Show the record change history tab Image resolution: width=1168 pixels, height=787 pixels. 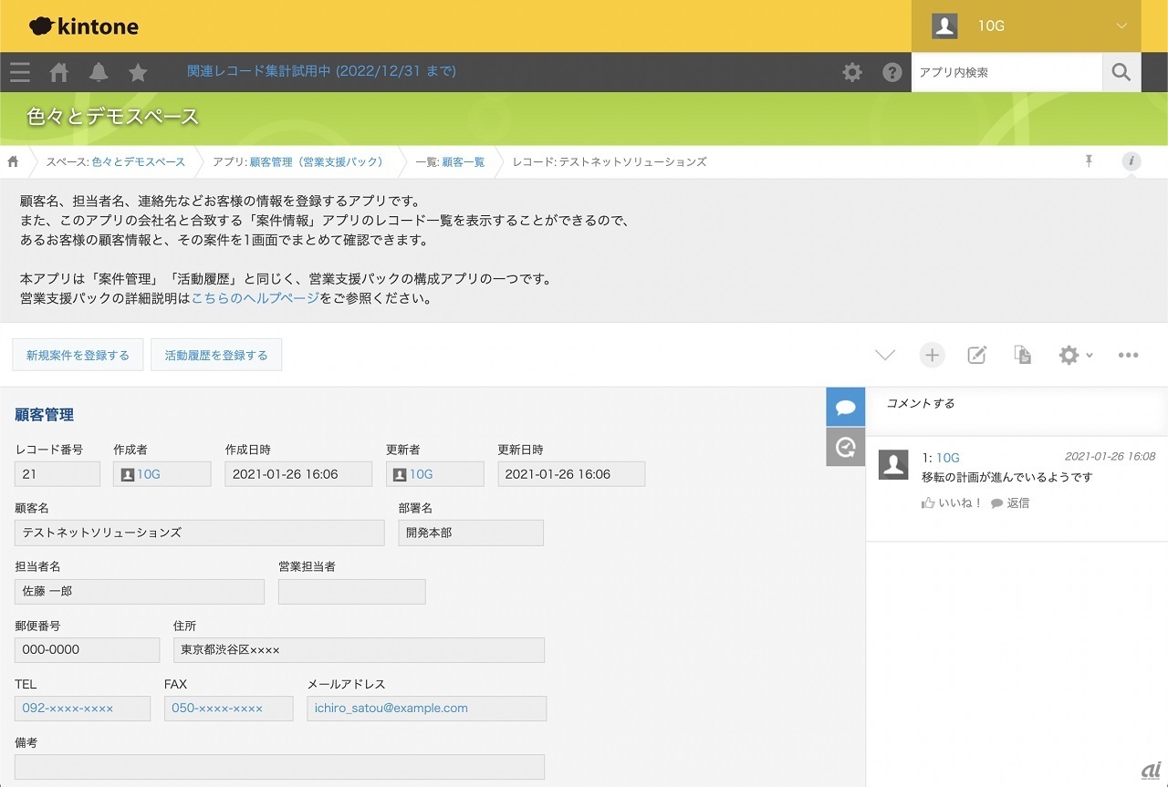845,447
